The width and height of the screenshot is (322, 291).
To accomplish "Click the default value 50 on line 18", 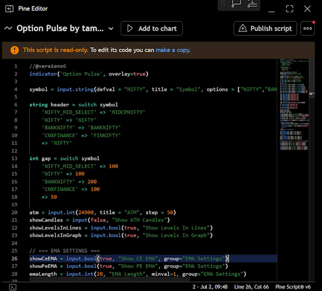I will click(54, 197).
